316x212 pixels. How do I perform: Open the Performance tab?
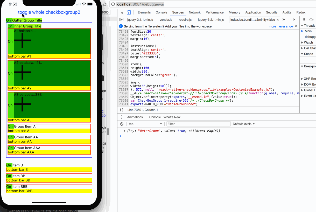[x=215, y=12]
